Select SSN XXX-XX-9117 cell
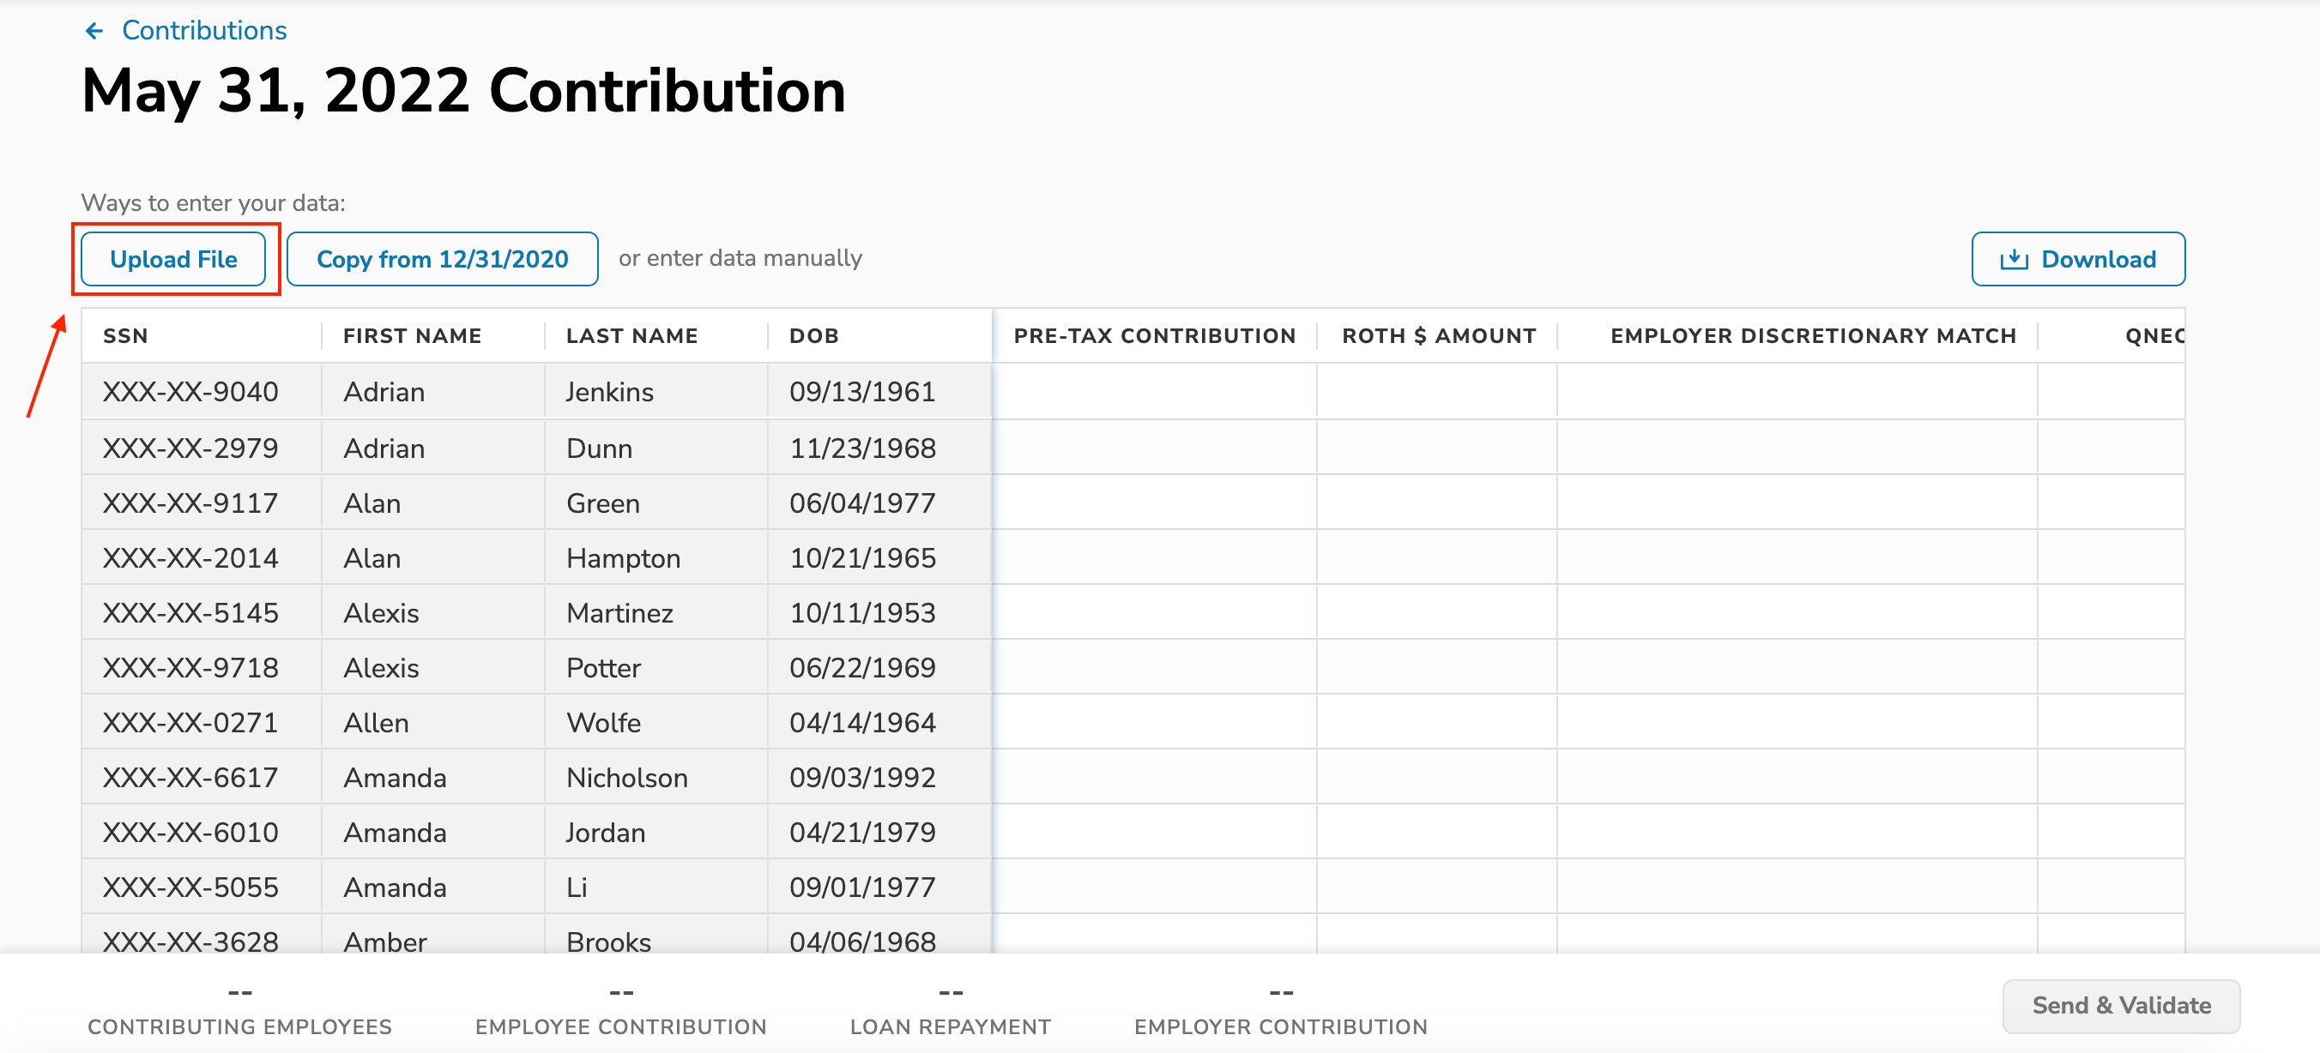Image resolution: width=2320 pixels, height=1053 pixels. (202, 502)
